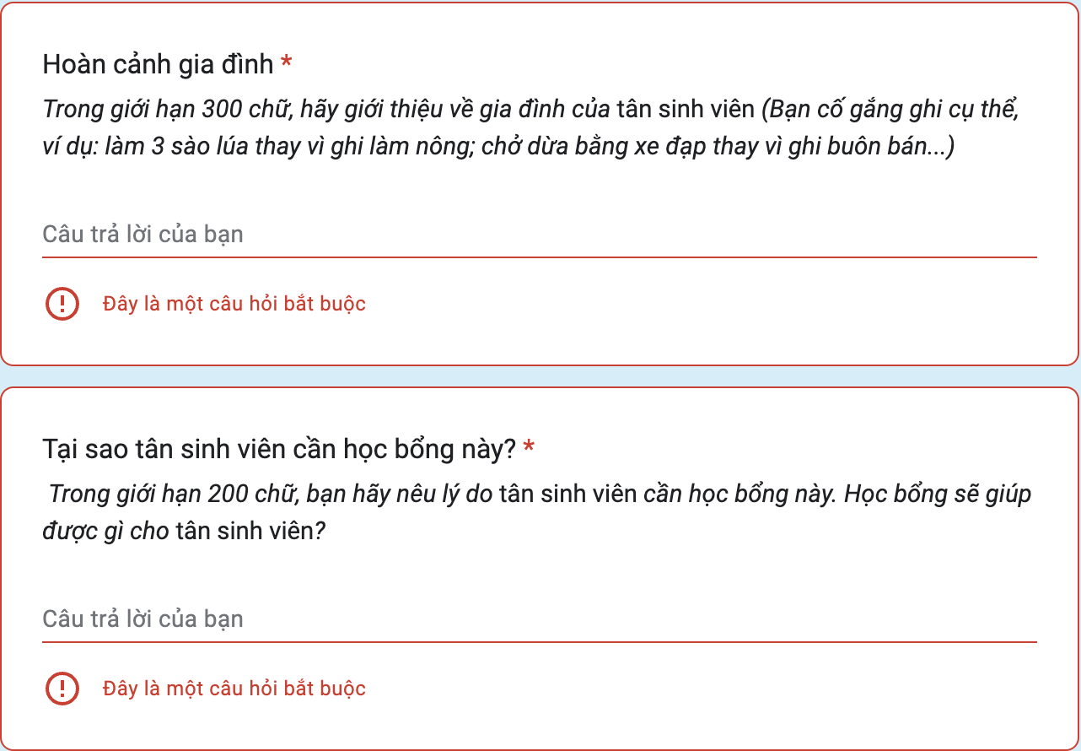This screenshot has height=751, width=1081.
Task: Select the 'Hoàn cảnh gia đình' question title
Action: click(x=158, y=64)
